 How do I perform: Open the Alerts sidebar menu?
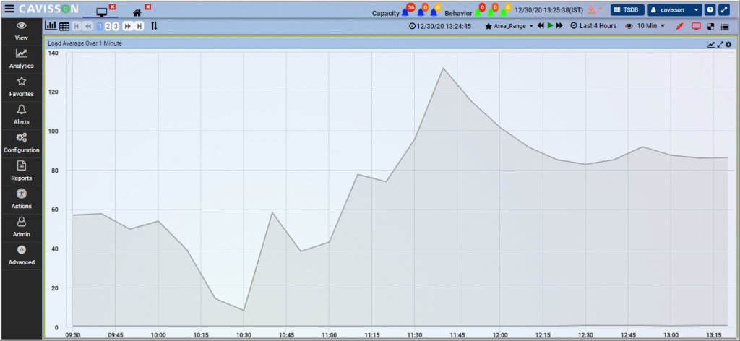click(x=21, y=116)
